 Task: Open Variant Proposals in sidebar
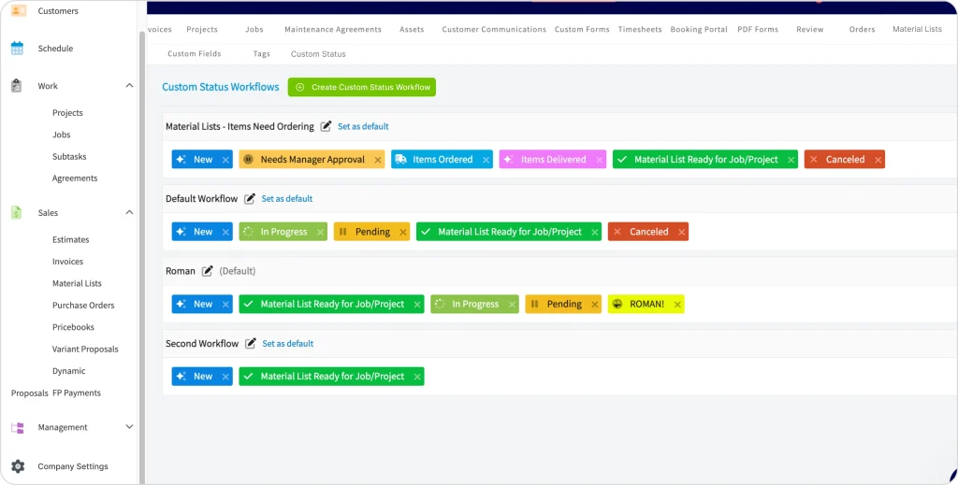[85, 349]
